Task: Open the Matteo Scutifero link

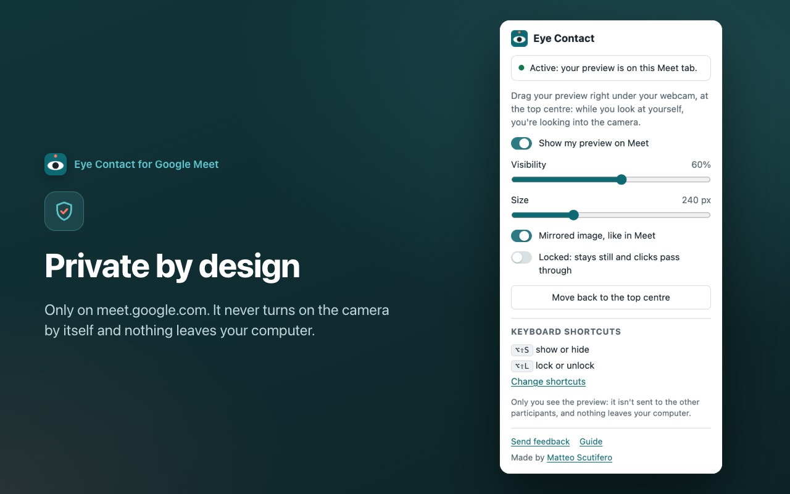Action: (580, 458)
